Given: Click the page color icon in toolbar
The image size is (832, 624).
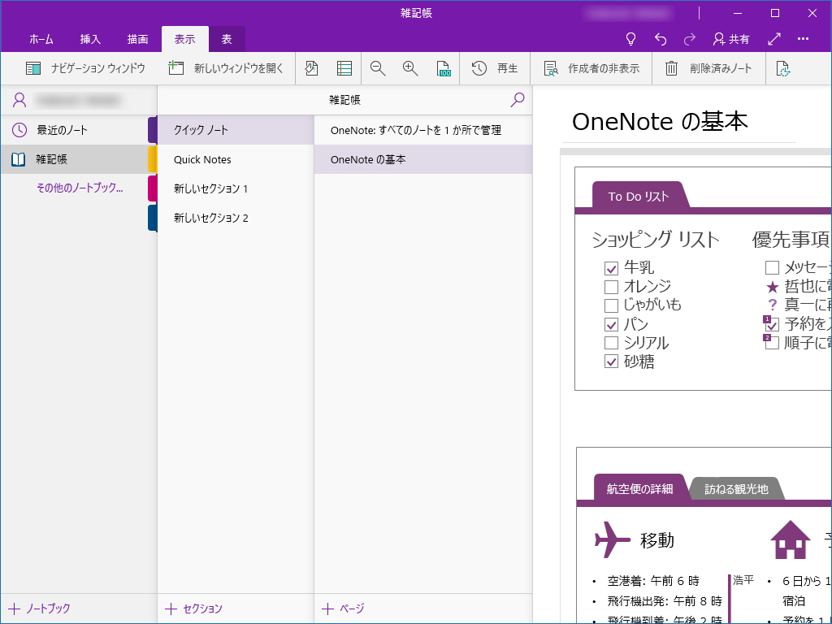Looking at the screenshot, I should (x=312, y=68).
